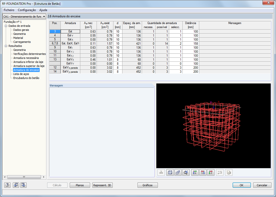Click the 'EstVx' armadura cell
The image size is (276, 197).
click(70, 59)
